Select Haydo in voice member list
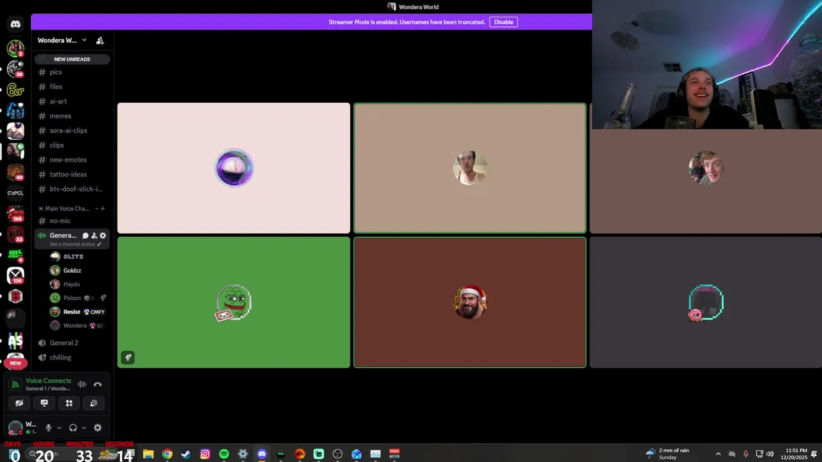Screen dimensions: 822x462 [72, 284]
